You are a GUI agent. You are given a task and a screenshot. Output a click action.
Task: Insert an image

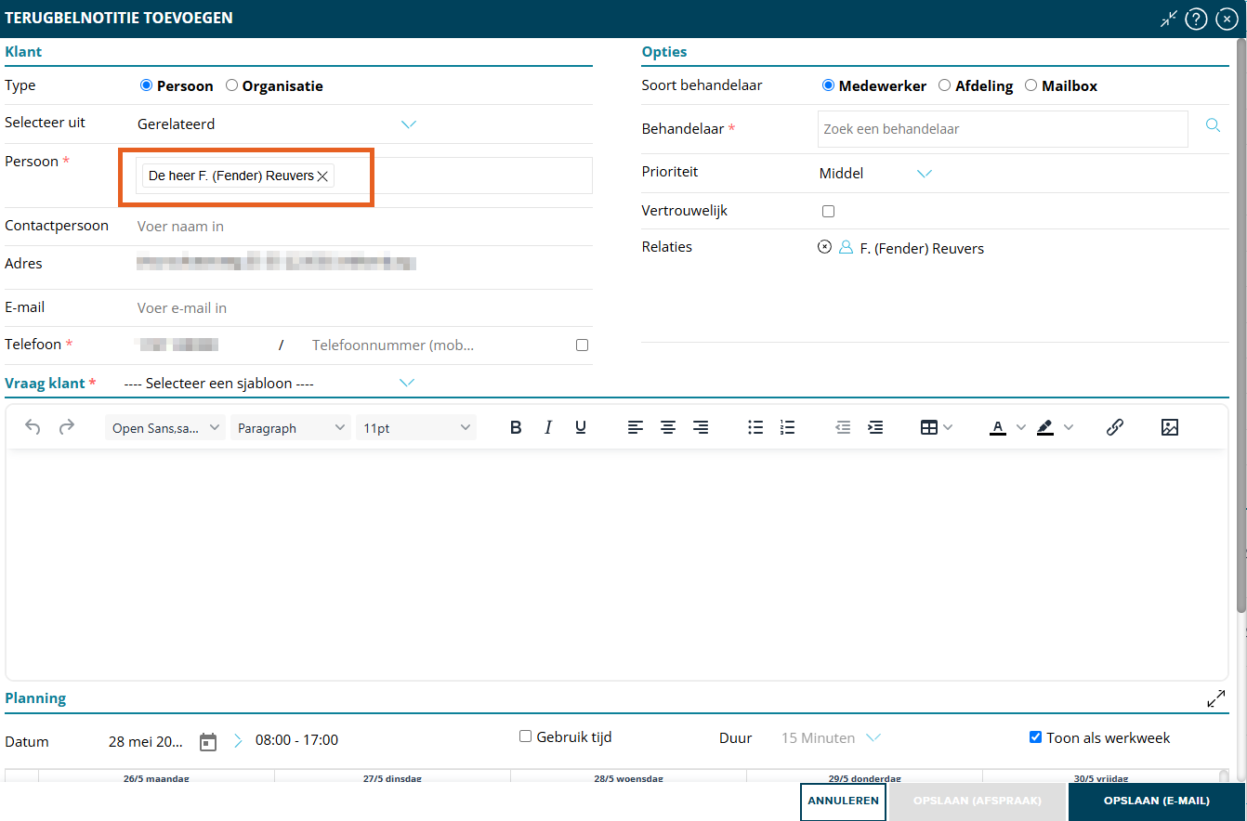click(x=1170, y=427)
